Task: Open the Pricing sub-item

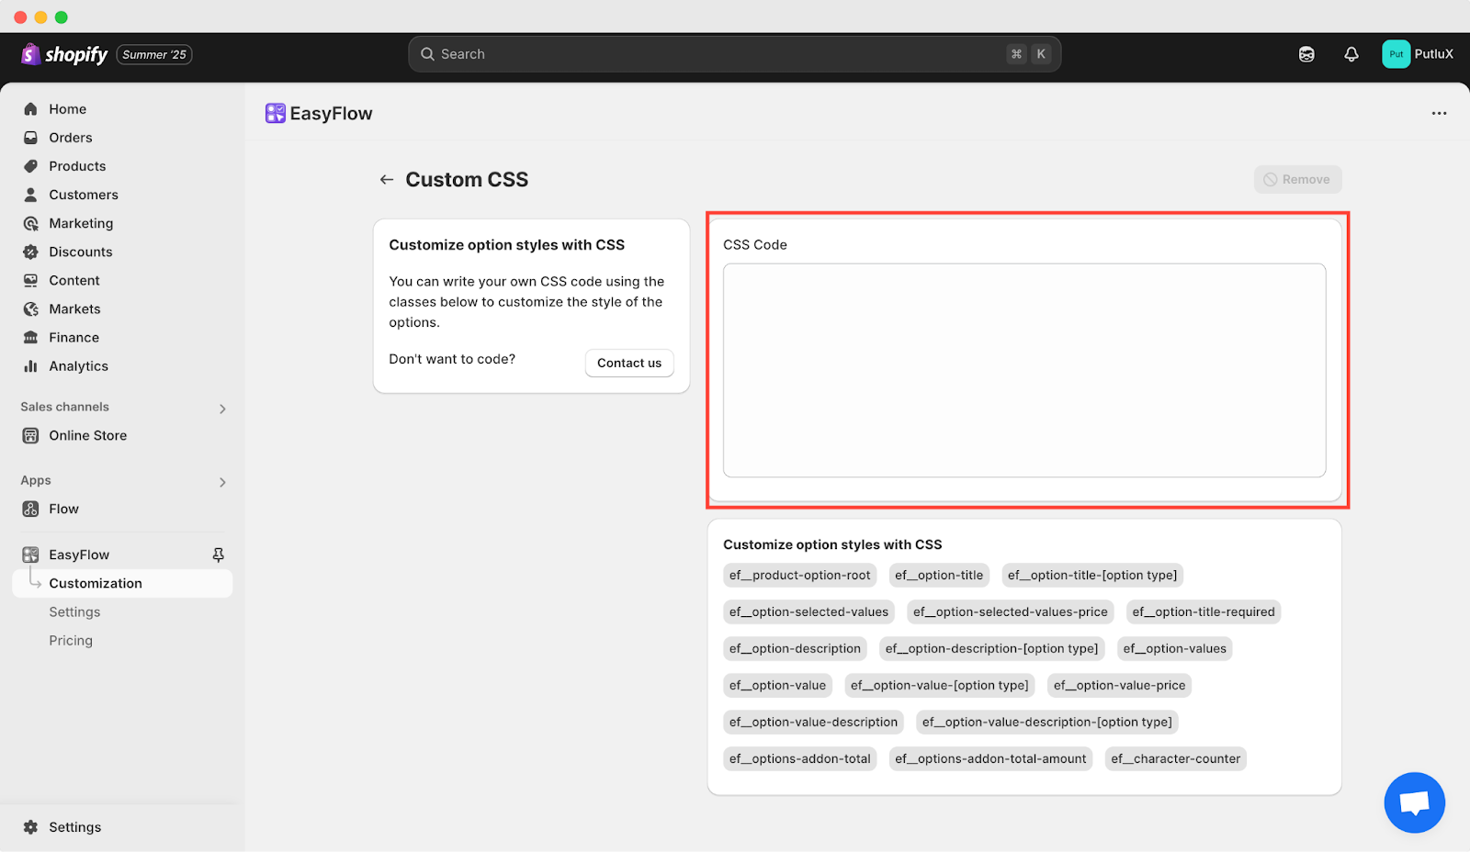Action: (71, 641)
